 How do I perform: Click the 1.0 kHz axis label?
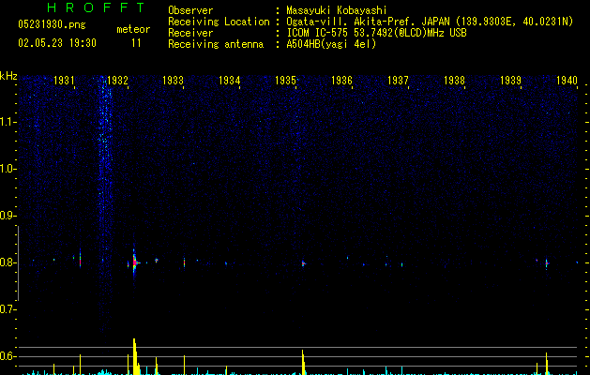click(x=8, y=169)
